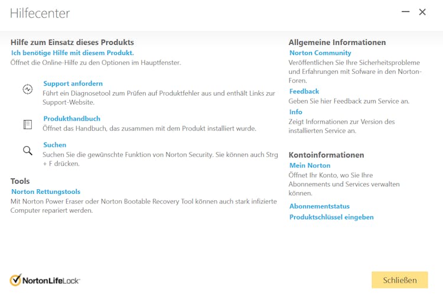Click the Kontoinformationen section heading

tap(326, 154)
